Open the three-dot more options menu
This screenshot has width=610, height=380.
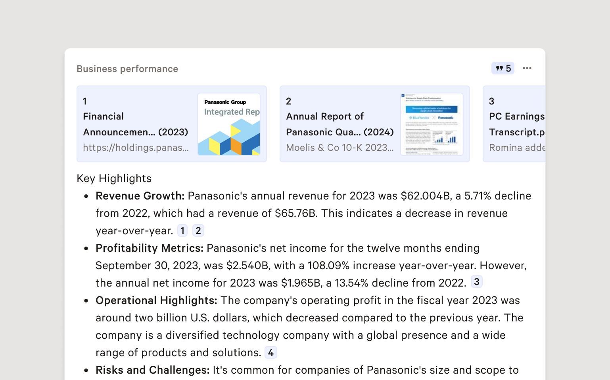527,68
